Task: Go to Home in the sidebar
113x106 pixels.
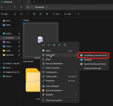Action: pyautogui.click(x=6, y=21)
